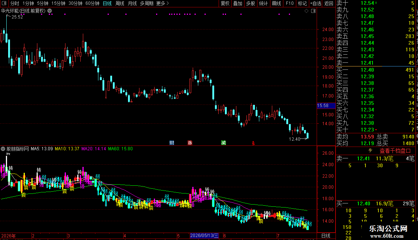
Task: Expand the 更多 > periods menu
Action: tap(163, 3)
